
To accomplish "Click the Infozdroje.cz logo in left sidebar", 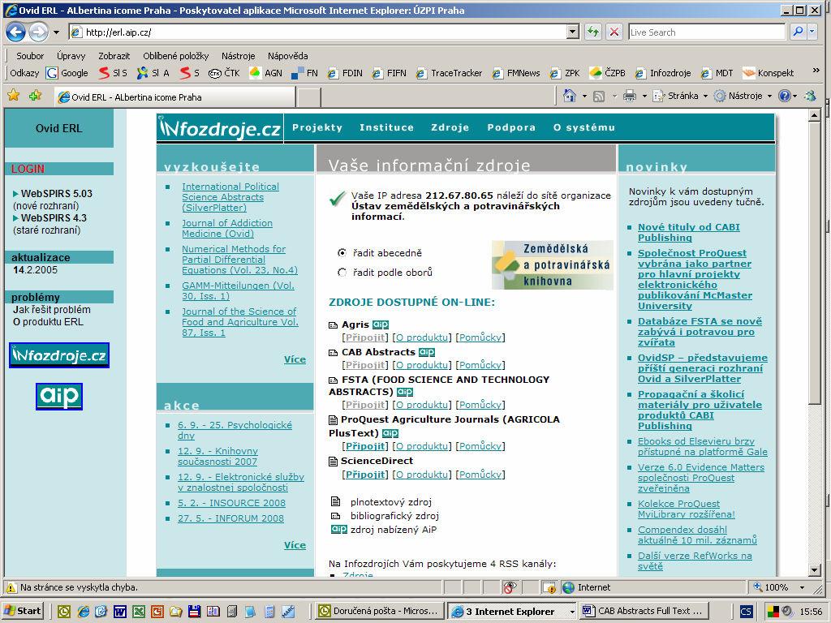I will 59,355.
